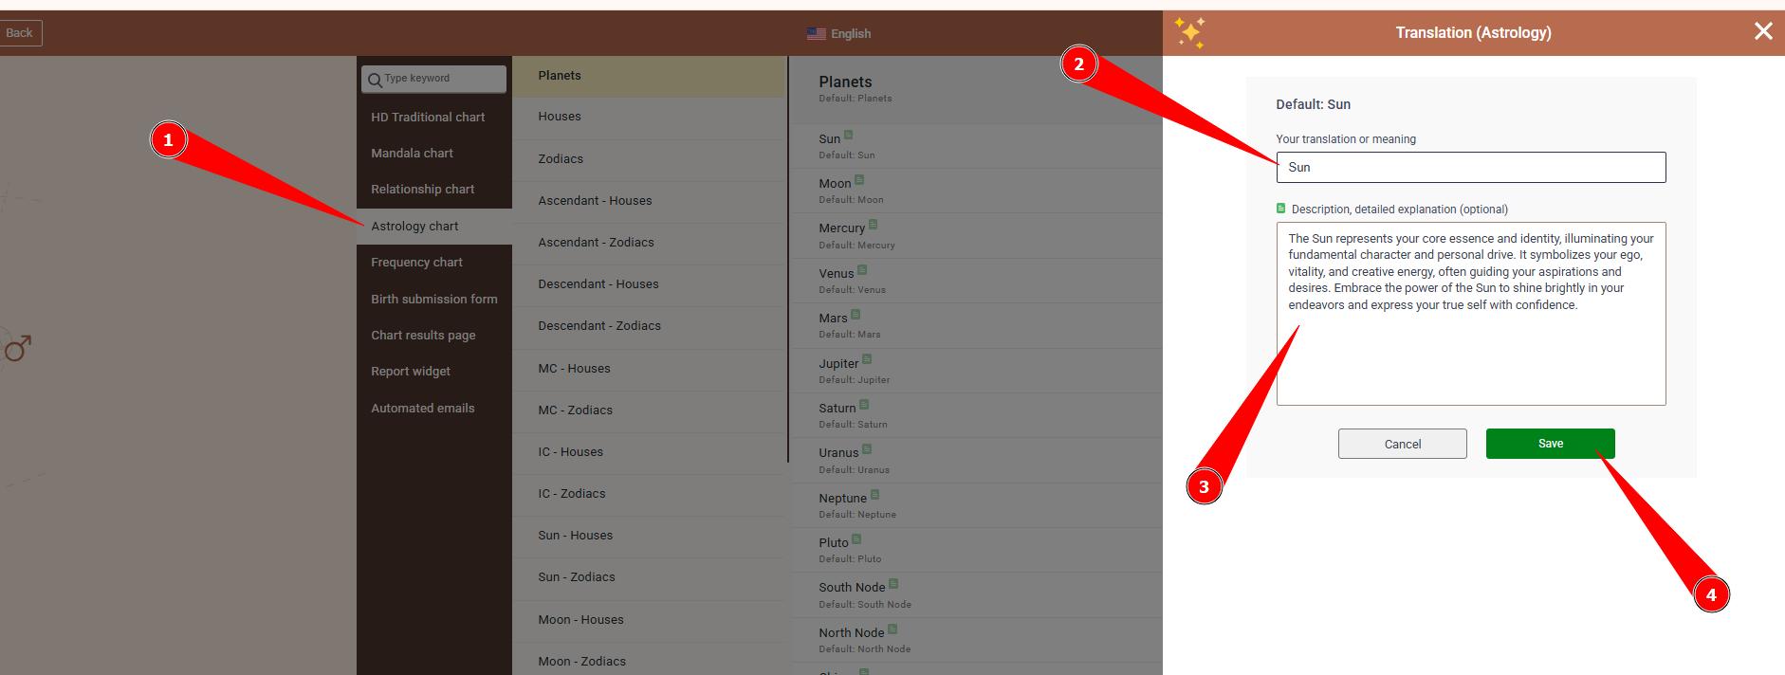Open the Ascendant - Zodiacs category
Image resolution: width=1785 pixels, height=675 pixels.
pyautogui.click(x=596, y=242)
